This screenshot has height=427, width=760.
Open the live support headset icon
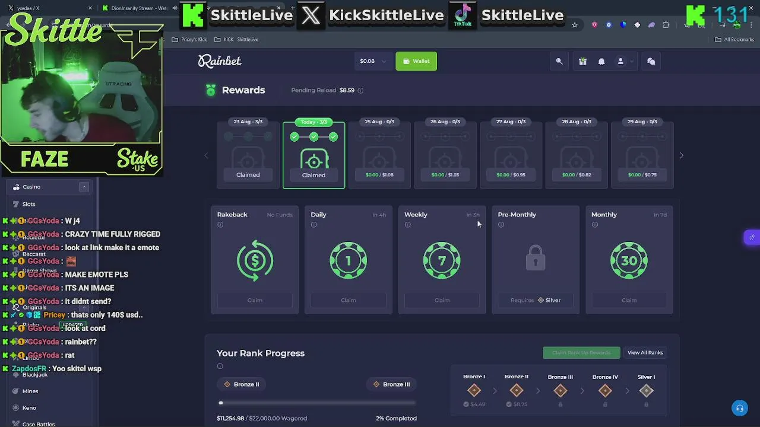(740, 409)
